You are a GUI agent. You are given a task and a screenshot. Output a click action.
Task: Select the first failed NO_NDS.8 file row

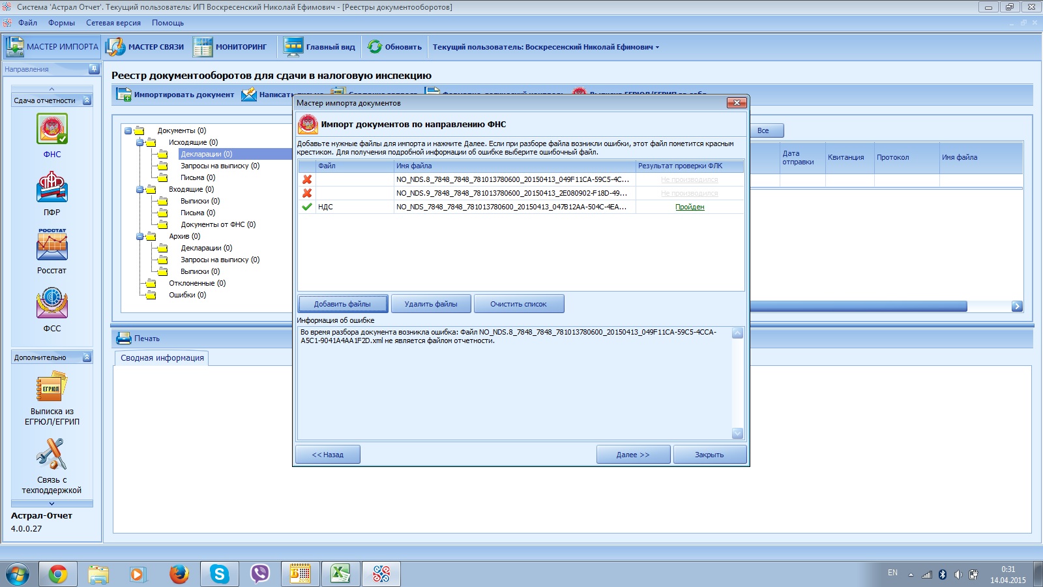click(512, 179)
